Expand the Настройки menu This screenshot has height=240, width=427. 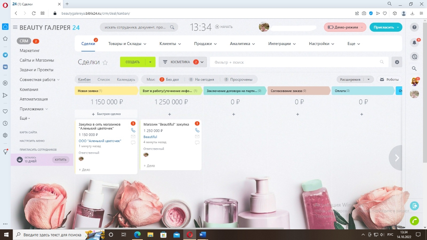coord(322,44)
